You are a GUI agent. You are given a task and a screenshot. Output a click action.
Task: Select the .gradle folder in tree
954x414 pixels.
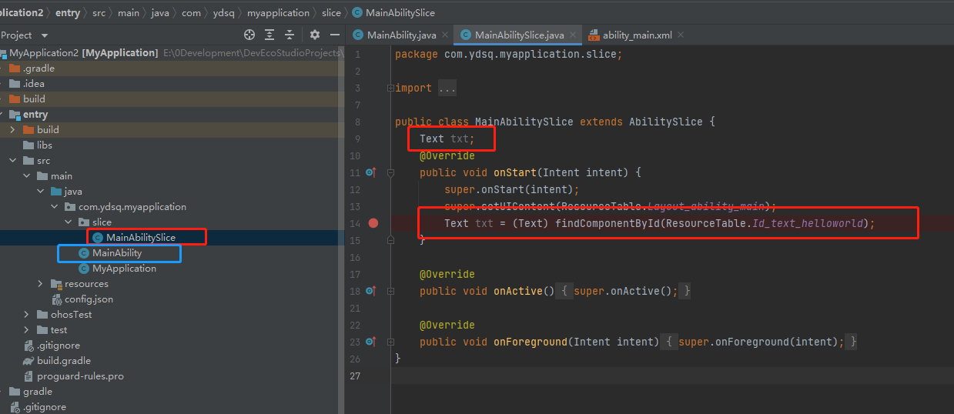38,68
